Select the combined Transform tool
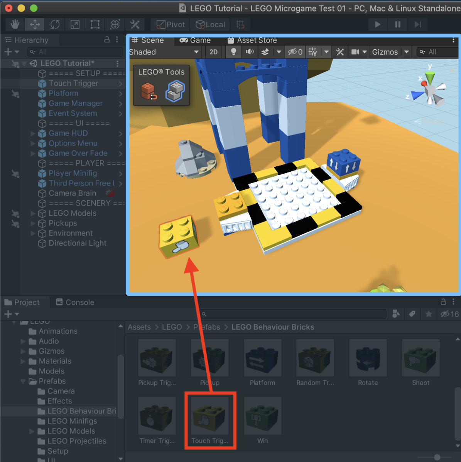This screenshot has width=461, height=462. 115,24
